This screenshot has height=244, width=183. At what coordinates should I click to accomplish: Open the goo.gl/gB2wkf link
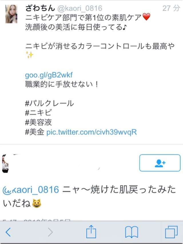pyautogui.click(x=49, y=75)
